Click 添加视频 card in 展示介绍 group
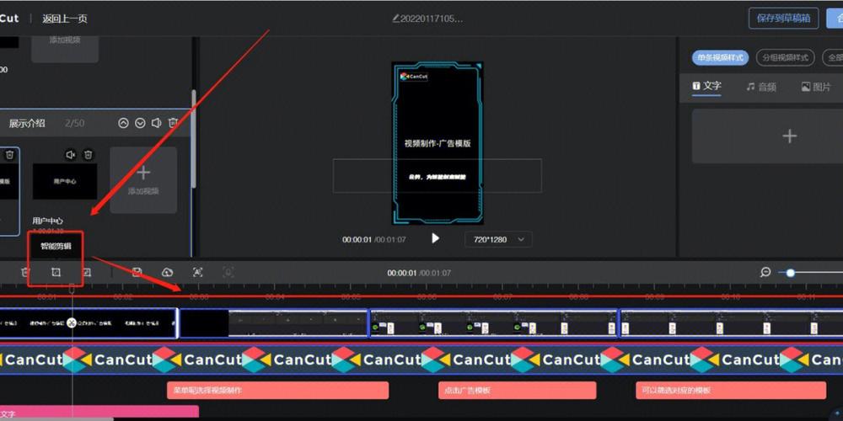The width and height of the screenshot is (843, 421). point(143,180)
